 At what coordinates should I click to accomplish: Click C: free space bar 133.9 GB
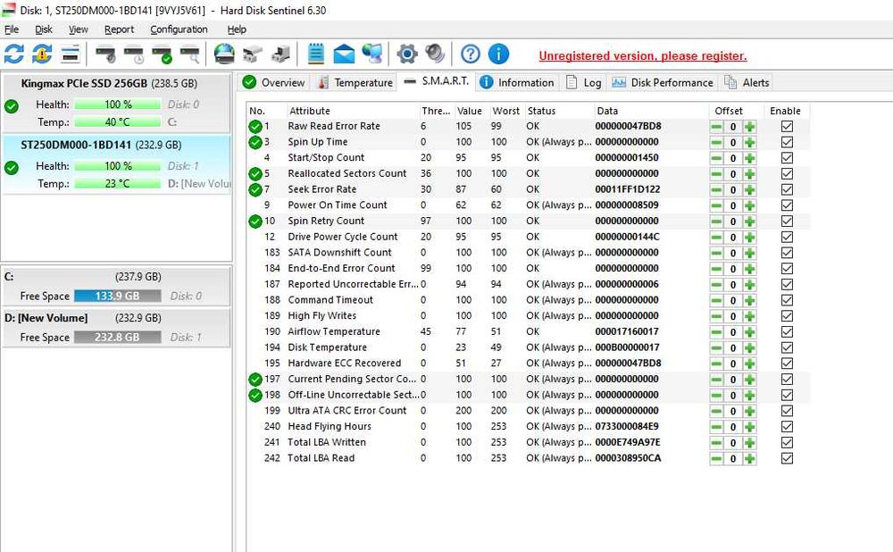tap(117, 297)
